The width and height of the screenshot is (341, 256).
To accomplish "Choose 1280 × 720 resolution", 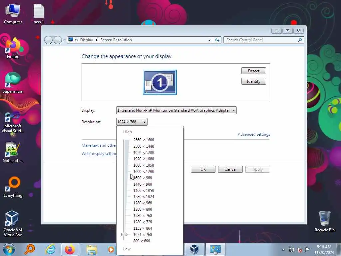I will click(143, 222).
